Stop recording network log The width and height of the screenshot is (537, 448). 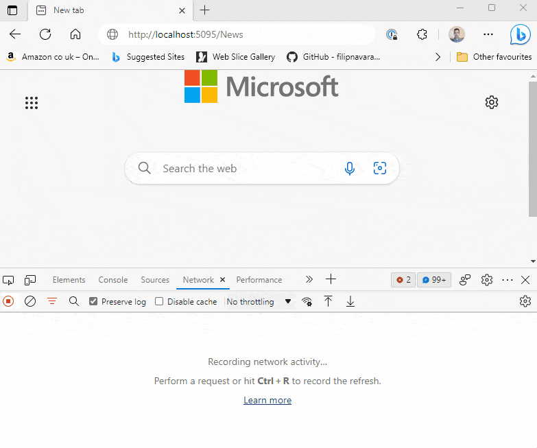point(8,301)
